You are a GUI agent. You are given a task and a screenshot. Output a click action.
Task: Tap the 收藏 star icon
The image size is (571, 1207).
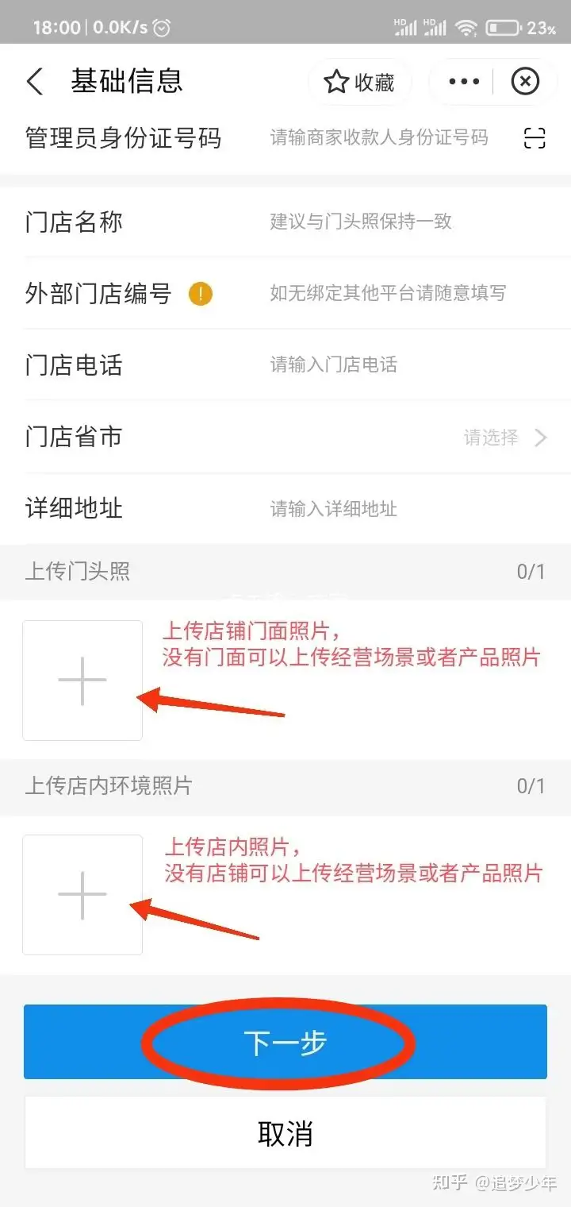pos(336,82)
